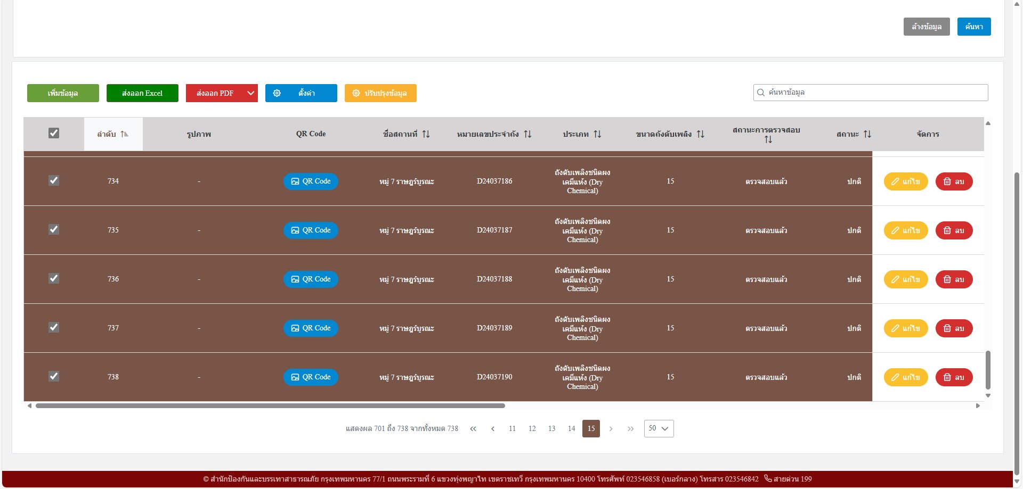This screenshot has width=1023, height=489.
Task: Click the ล้างข้อมูล grey button
Action: [927, 27]
